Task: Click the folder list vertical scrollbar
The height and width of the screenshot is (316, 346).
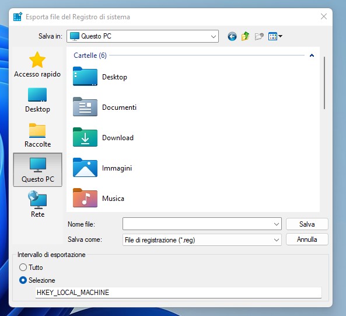Action: point(324,83)
